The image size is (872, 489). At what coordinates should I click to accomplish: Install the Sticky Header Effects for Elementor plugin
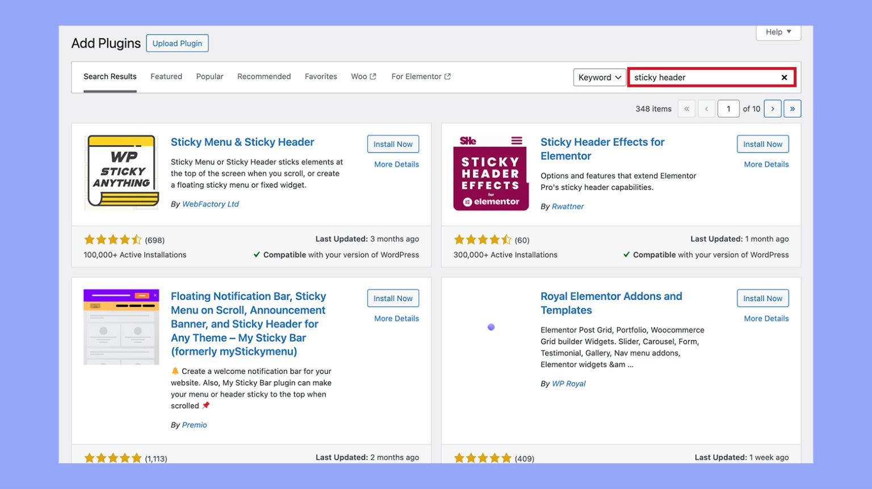762,144
